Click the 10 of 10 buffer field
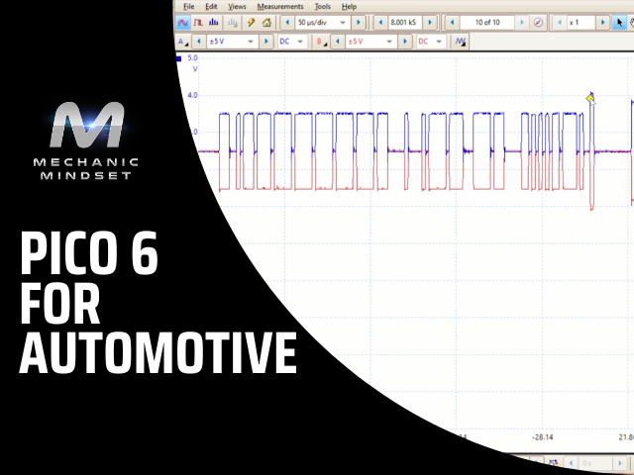Viewport: 634px width, 475px height. (485, 22)
